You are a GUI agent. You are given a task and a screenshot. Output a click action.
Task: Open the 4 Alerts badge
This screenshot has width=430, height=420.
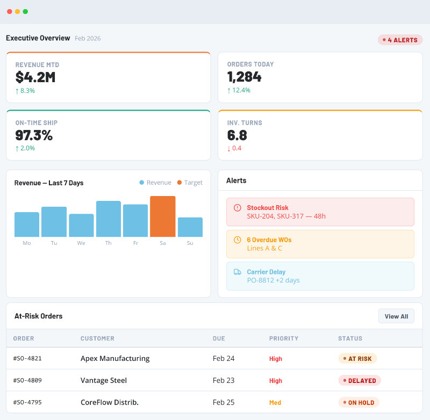400,40
